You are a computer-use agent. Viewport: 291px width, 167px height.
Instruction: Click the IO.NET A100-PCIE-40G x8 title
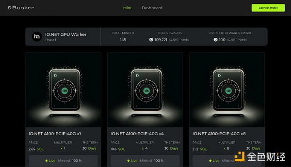tap(219, 134)
